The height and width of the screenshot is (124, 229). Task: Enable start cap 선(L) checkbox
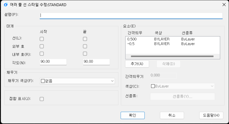42,39
